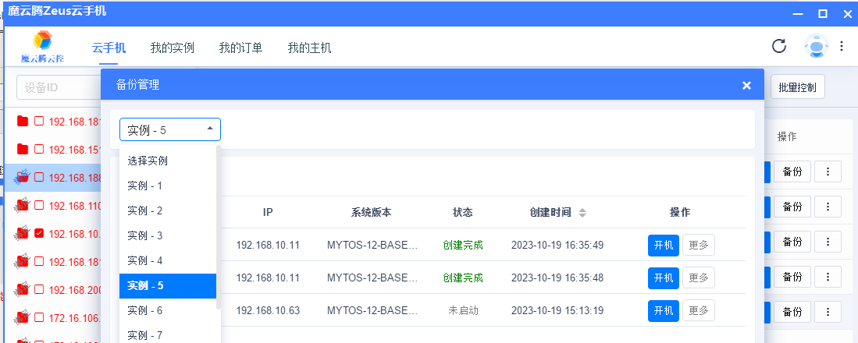The image size is (858, 343).
Task: Sort by 创建时间 column arrows
Action: [582, 213]
